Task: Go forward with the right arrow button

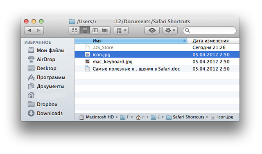Action: 39,30
